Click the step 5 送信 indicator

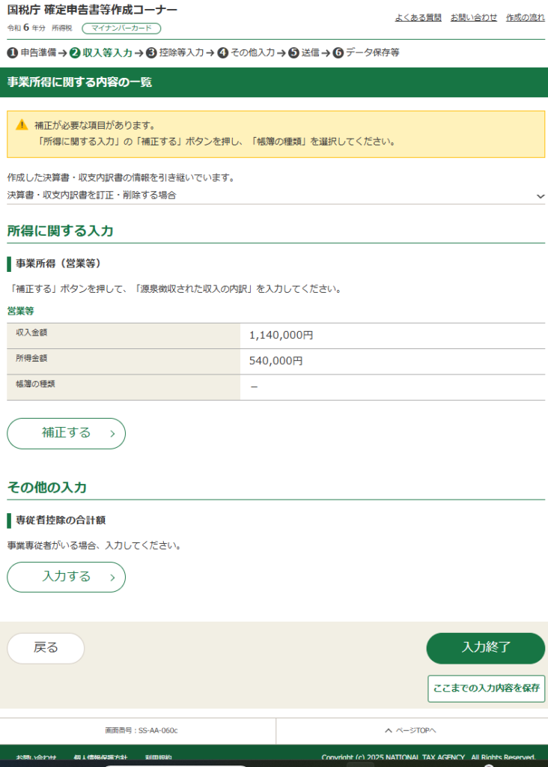[304, 53]
